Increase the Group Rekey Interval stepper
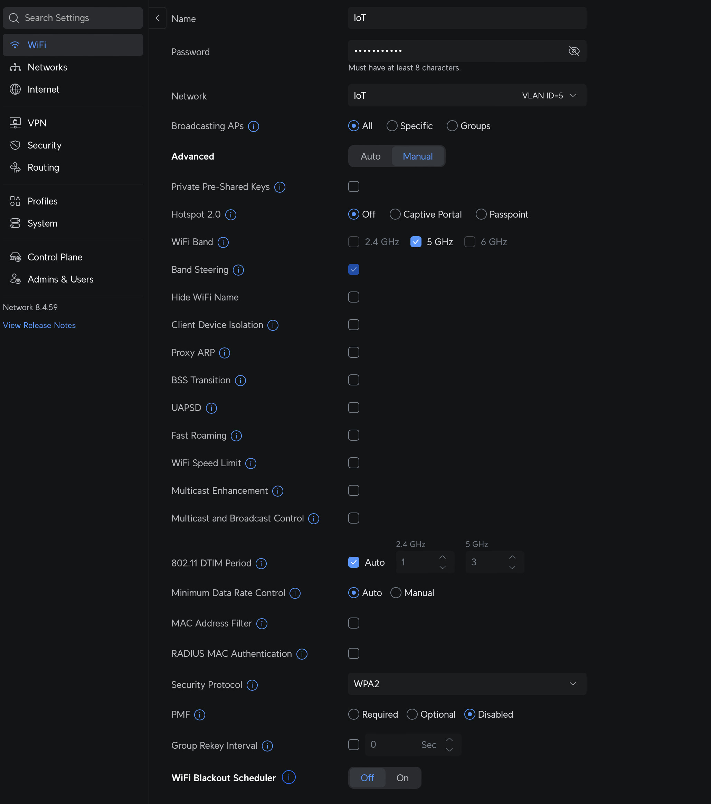The height and width of the screenshot is (804, 711). [x=449, y=739]
